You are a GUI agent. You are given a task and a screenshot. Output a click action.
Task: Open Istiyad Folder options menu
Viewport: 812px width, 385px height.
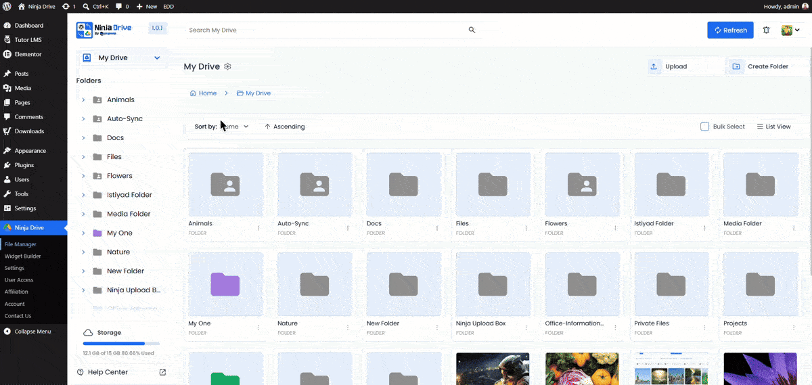coord(704,228)
